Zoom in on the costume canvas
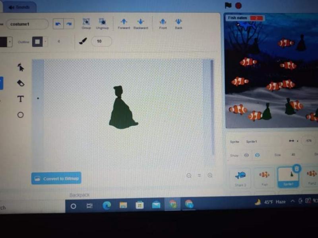318x238 pixels. click(x=210, y=175)
